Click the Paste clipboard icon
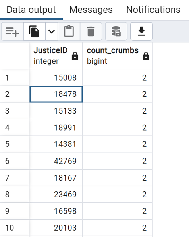The image size is (189, 237). click(69, 31)
